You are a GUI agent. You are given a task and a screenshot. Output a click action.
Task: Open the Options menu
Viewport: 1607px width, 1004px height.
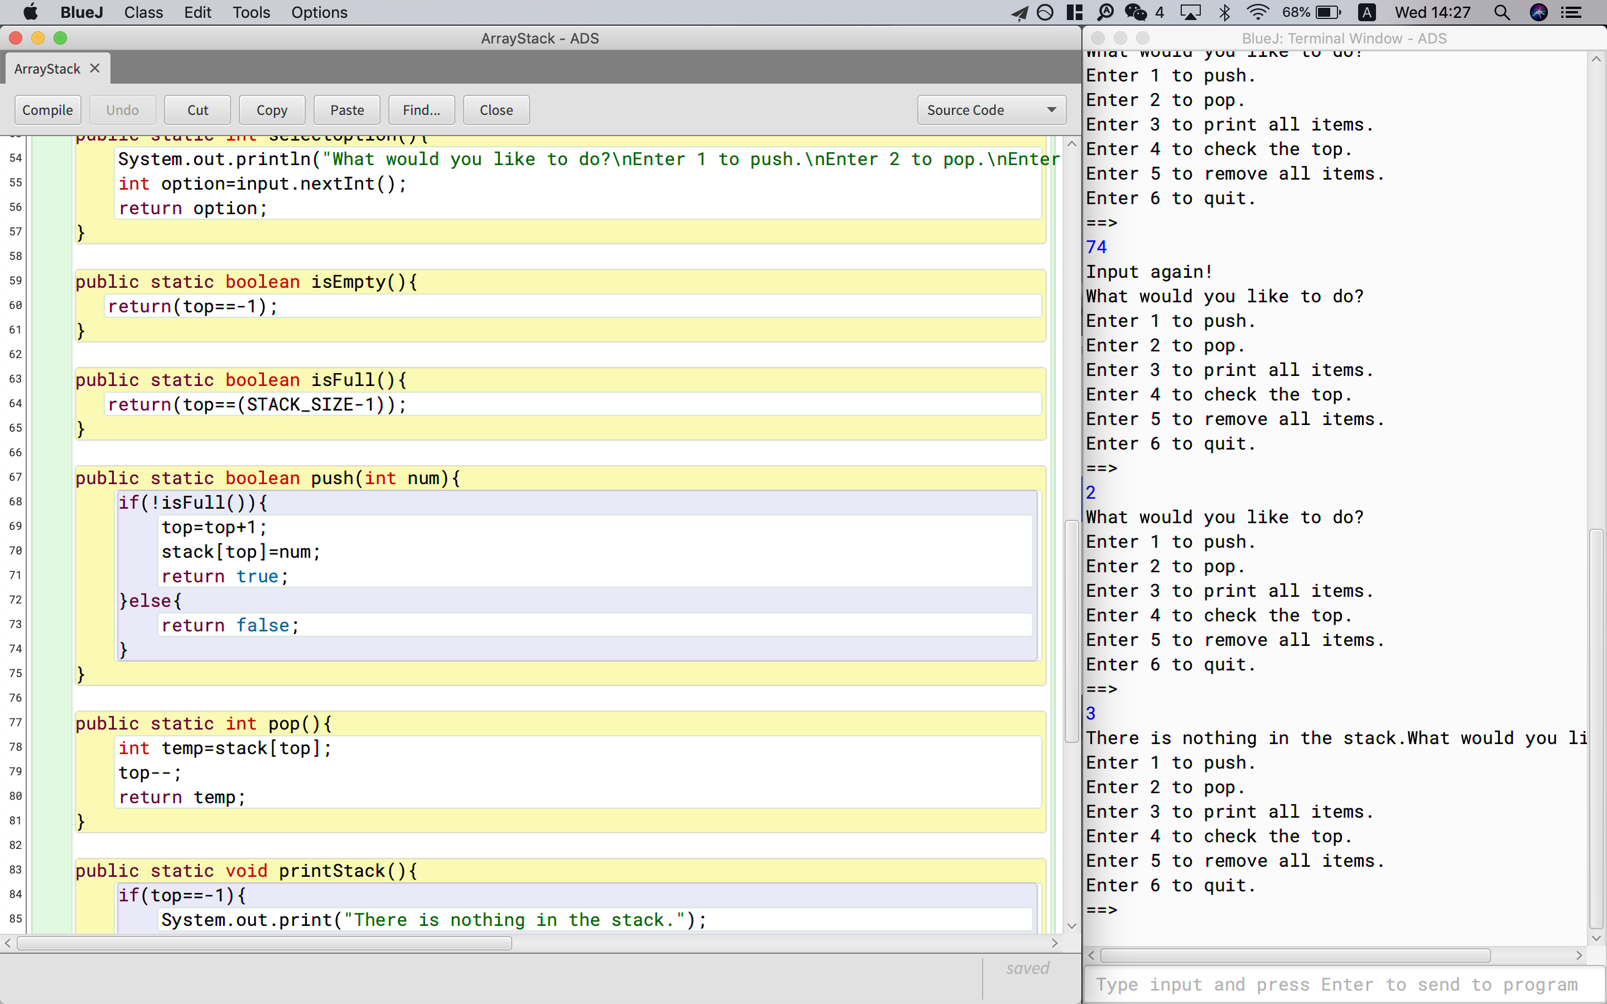319,13
